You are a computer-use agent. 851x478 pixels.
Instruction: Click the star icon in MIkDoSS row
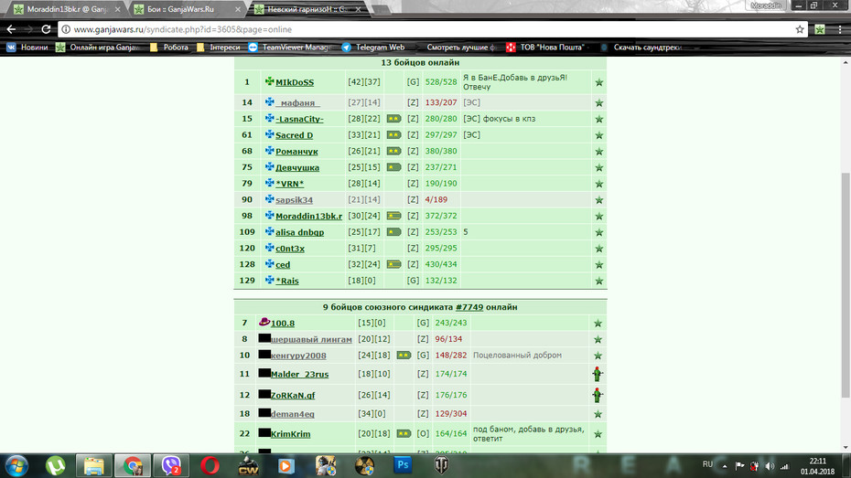[x=598, y=82]
